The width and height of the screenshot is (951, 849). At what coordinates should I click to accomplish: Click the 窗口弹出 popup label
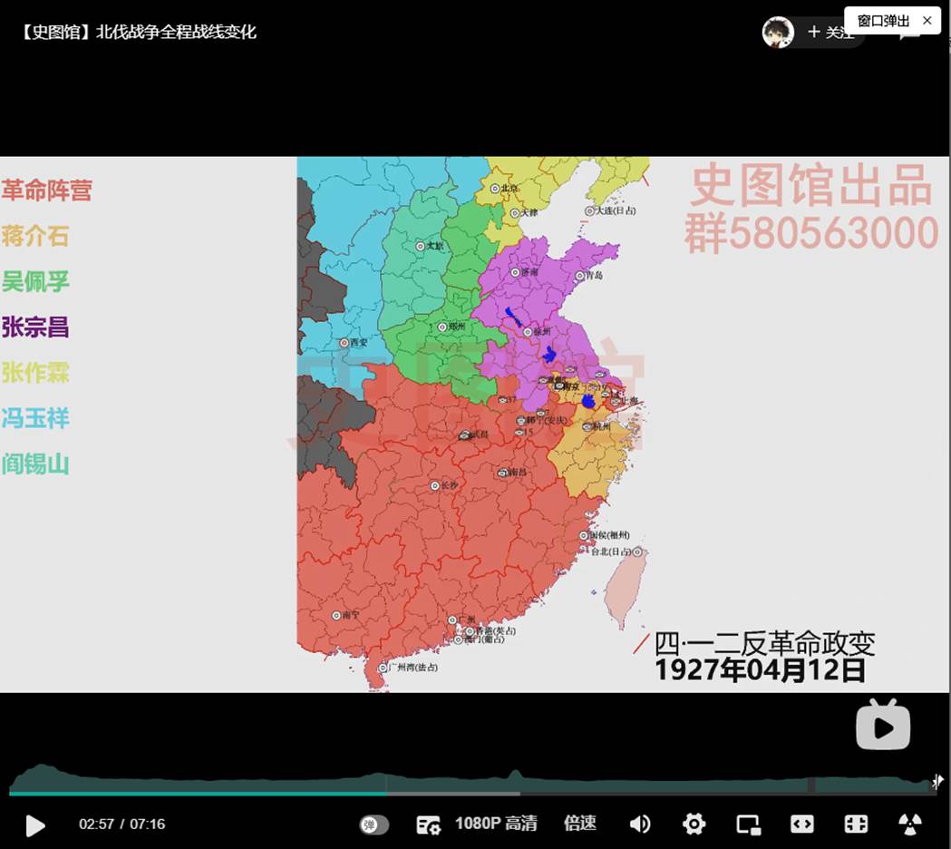883,20
